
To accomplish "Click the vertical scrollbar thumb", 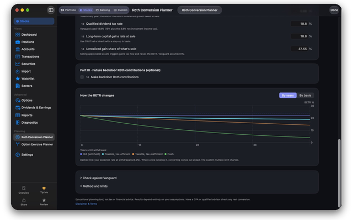I will (339, 173).
